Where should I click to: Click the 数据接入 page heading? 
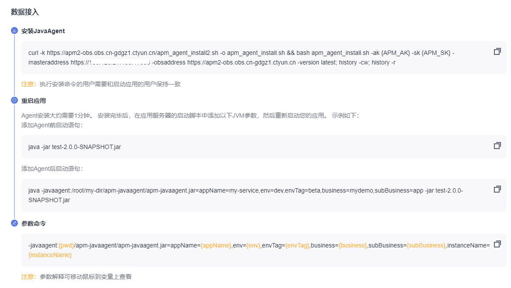tap(25, 12)
